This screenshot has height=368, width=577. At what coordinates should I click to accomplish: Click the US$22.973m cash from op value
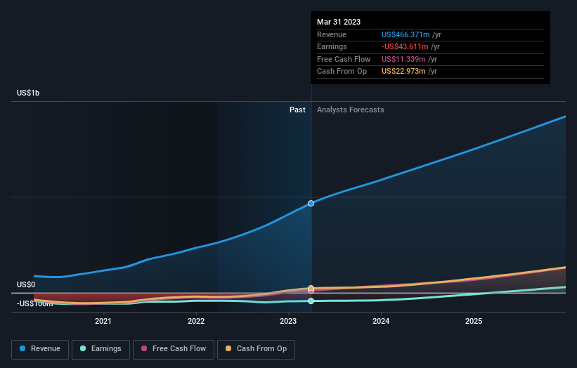click(403, 72)
